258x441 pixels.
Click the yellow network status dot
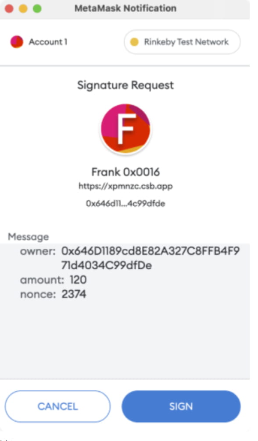pyautogui.click(x=134, y=42)
